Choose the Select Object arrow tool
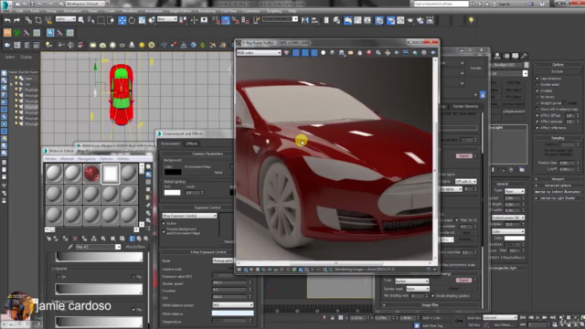The height and width of the screenshot is (329, 585). 81,20
